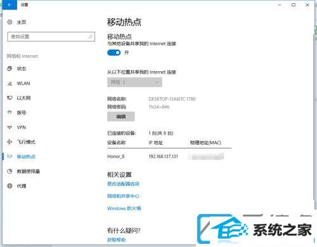Screen dimensions: 317x247
Task: Click the 移动热点 hotspot antenna icon
Action: click(10, 157)
